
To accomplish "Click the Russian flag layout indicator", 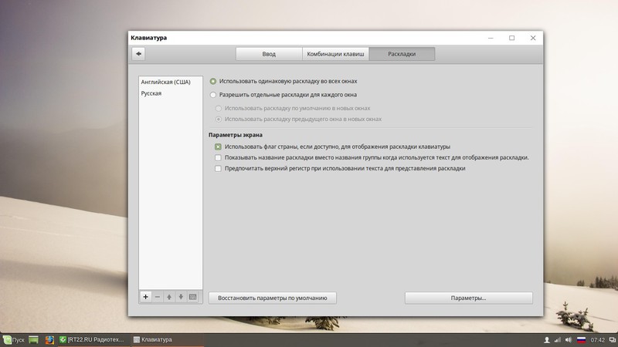I will tap(581, 339).
